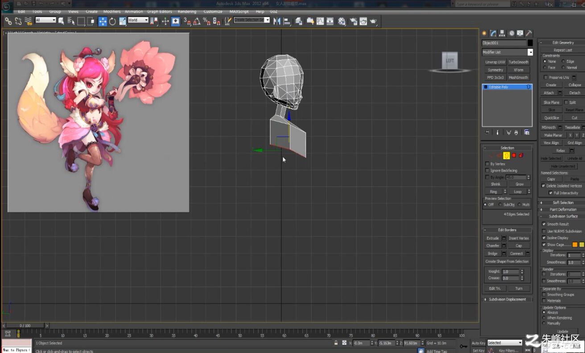Expand the Soft Selection rollout

(x=563, y=203)
